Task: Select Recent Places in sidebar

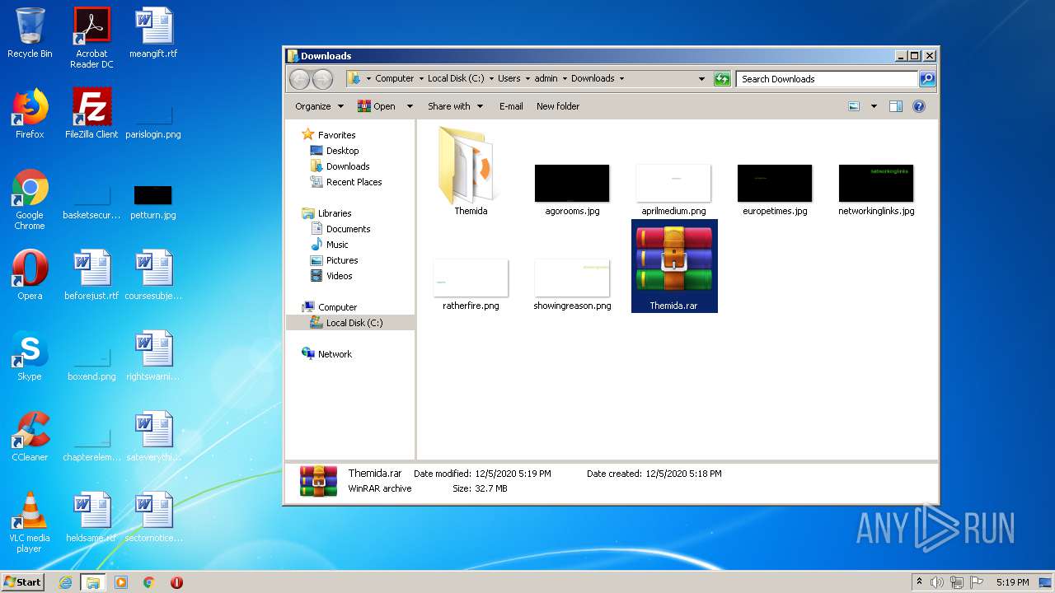Action: (346, 182)
